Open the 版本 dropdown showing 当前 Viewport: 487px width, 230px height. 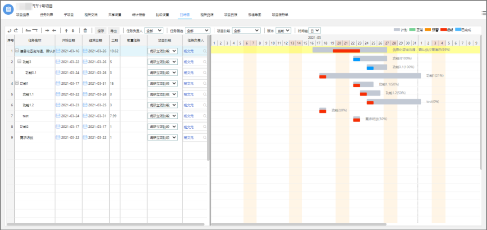[283, 30]
